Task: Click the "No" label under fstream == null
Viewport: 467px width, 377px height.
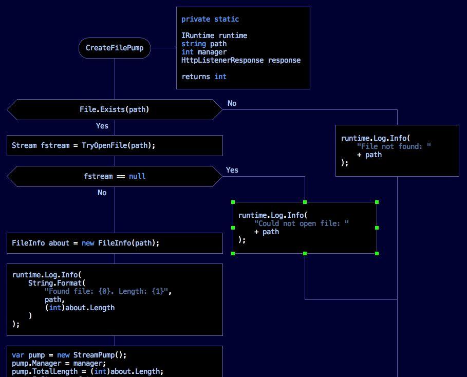Action: pos(102,193)
